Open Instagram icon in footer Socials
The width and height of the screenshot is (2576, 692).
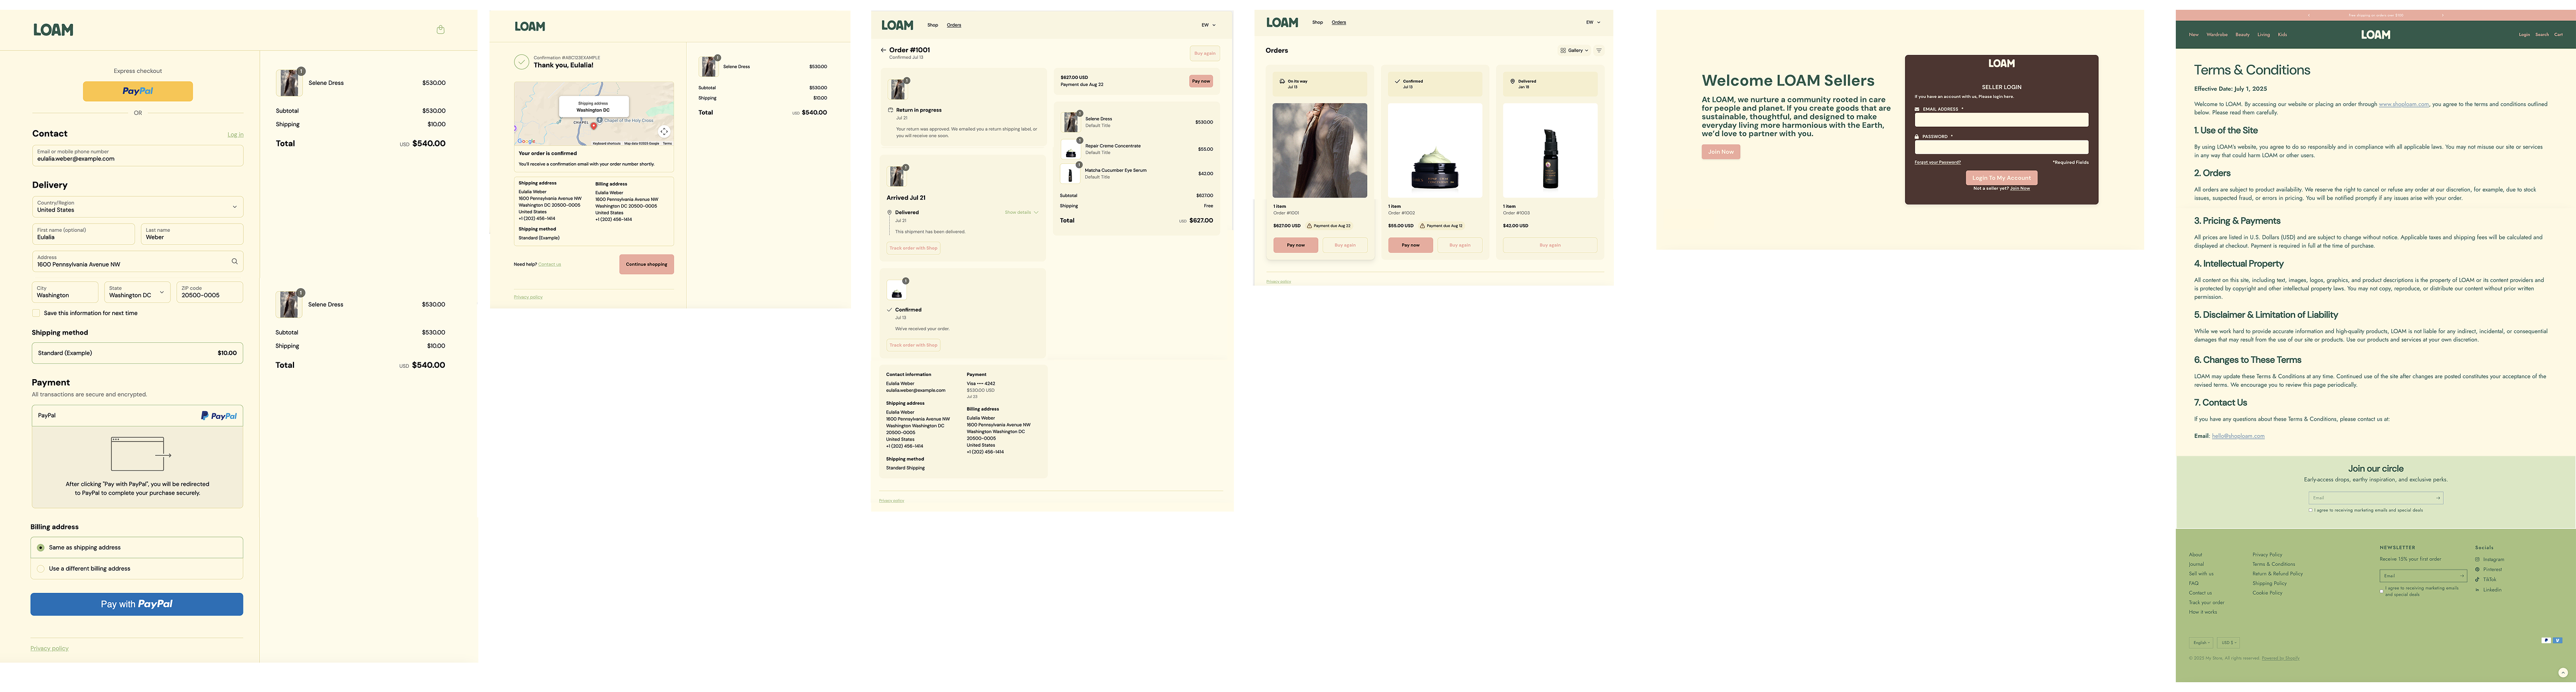[x=2477, y=559]
